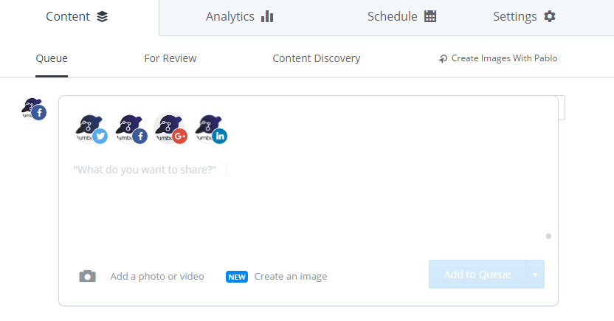Click the Analytics bar chart icon

tap(267, 16)
